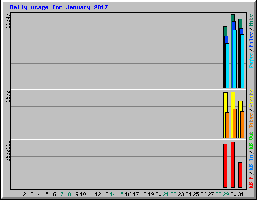Click the orange Sites bar for day 31
This screenshot has width=257, height=200.
click(x=242, y=125)
